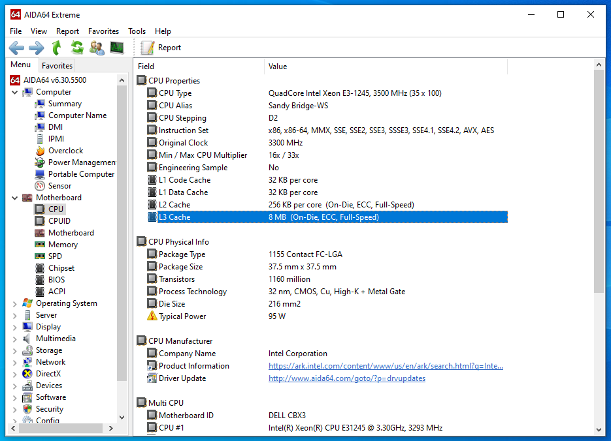Open the View menu
The image size is (611, 441).
point(39,31)
